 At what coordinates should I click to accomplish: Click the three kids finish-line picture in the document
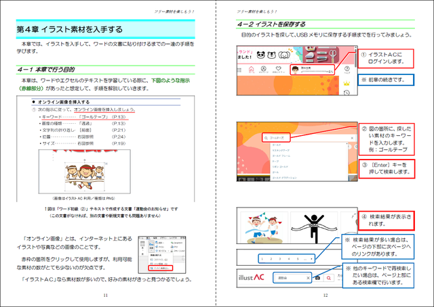(84, 176)
